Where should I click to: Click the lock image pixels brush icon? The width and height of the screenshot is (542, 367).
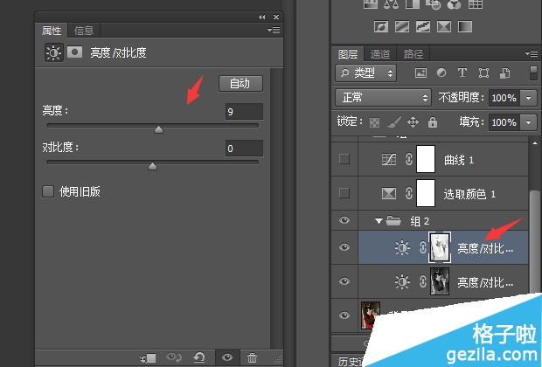394,122
